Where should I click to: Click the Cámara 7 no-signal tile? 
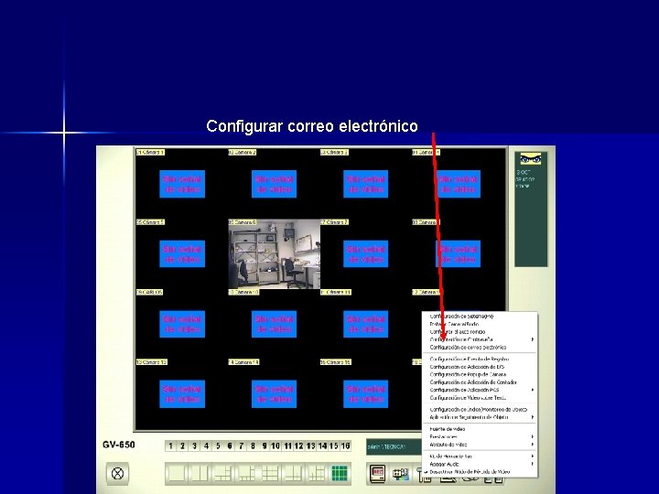point(366,254)
